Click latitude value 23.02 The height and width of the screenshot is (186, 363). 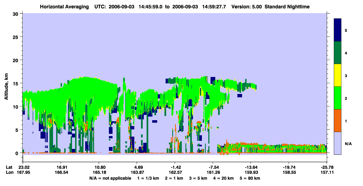[24, 167]
